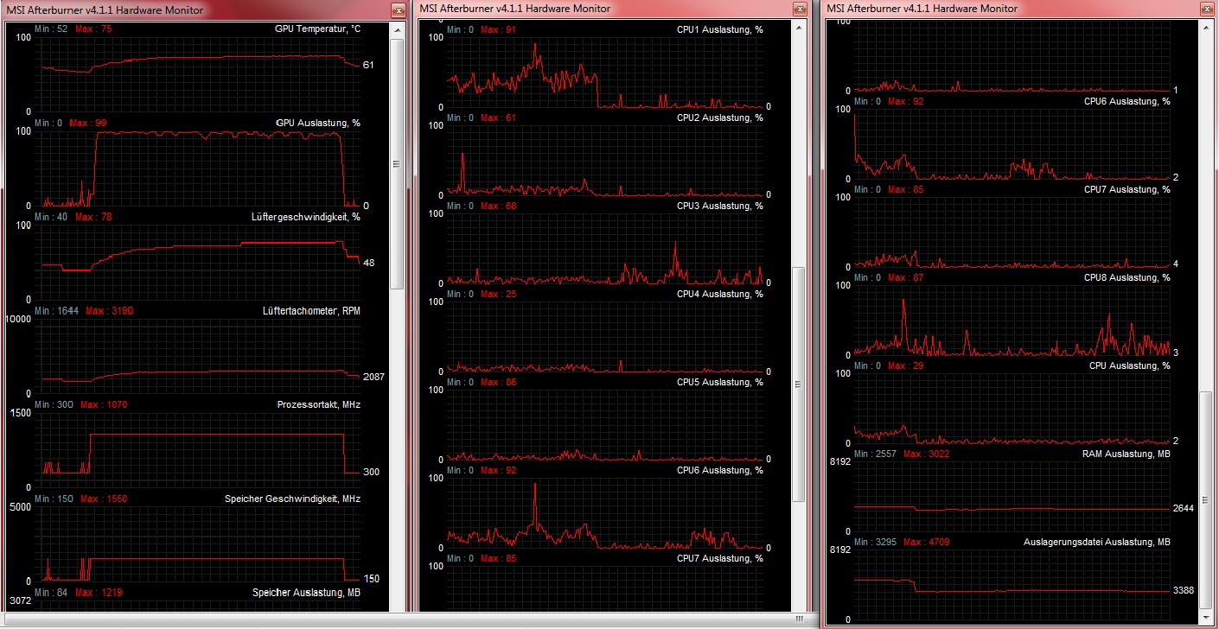Click the middle window's vertical scrollbar thumb
The width and height of the screenshot is (1219, 629).
click(800, 384)
